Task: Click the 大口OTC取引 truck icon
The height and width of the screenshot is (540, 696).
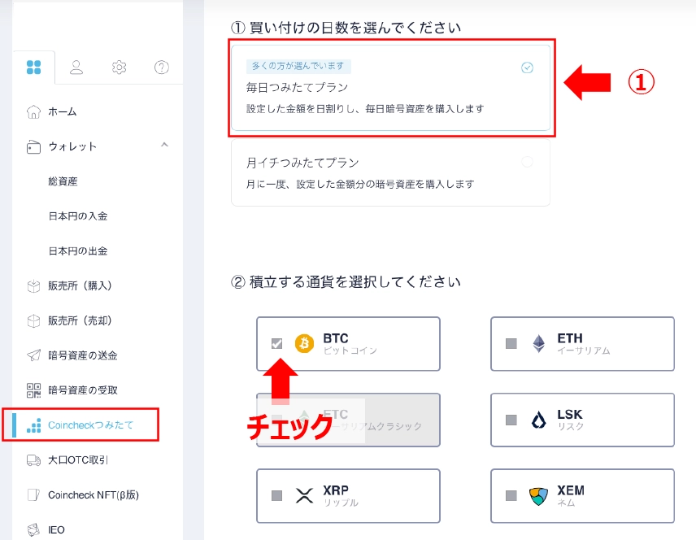Action: [33, 460]
